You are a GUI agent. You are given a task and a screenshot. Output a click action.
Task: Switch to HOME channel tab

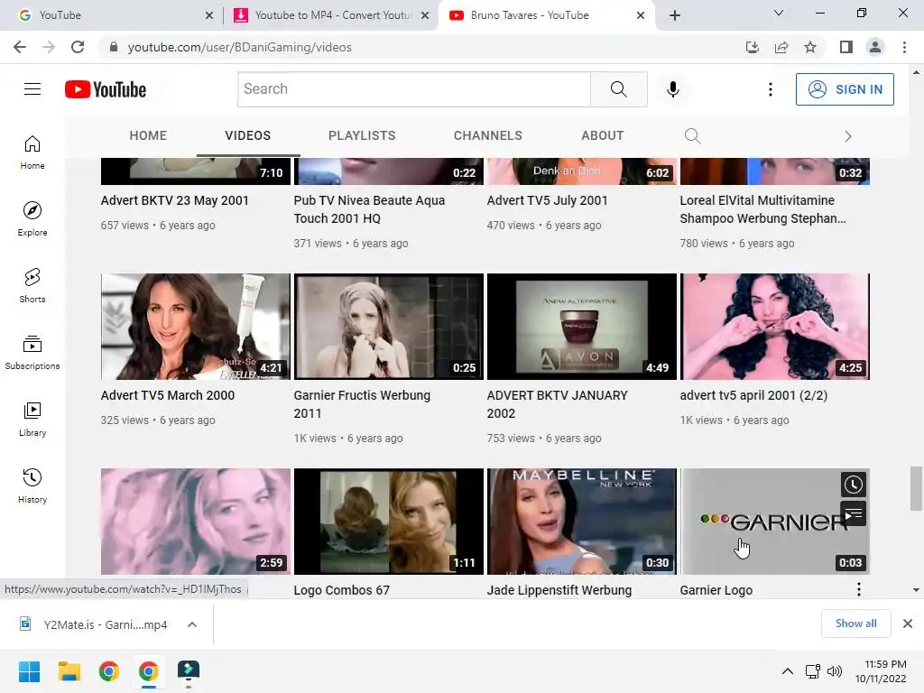[x=148, y=135]
